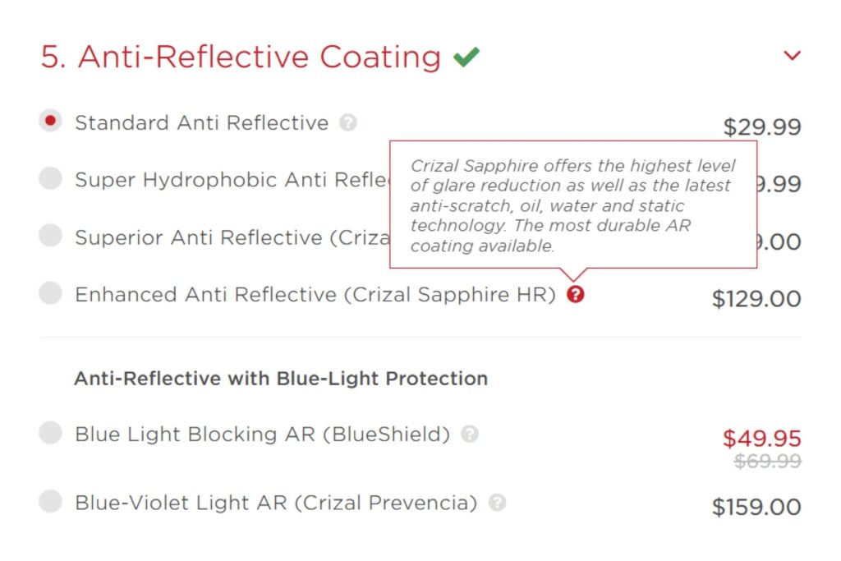
Task: Dismiss the Crizal Sapphire tooltip popup
Action: 572,204
